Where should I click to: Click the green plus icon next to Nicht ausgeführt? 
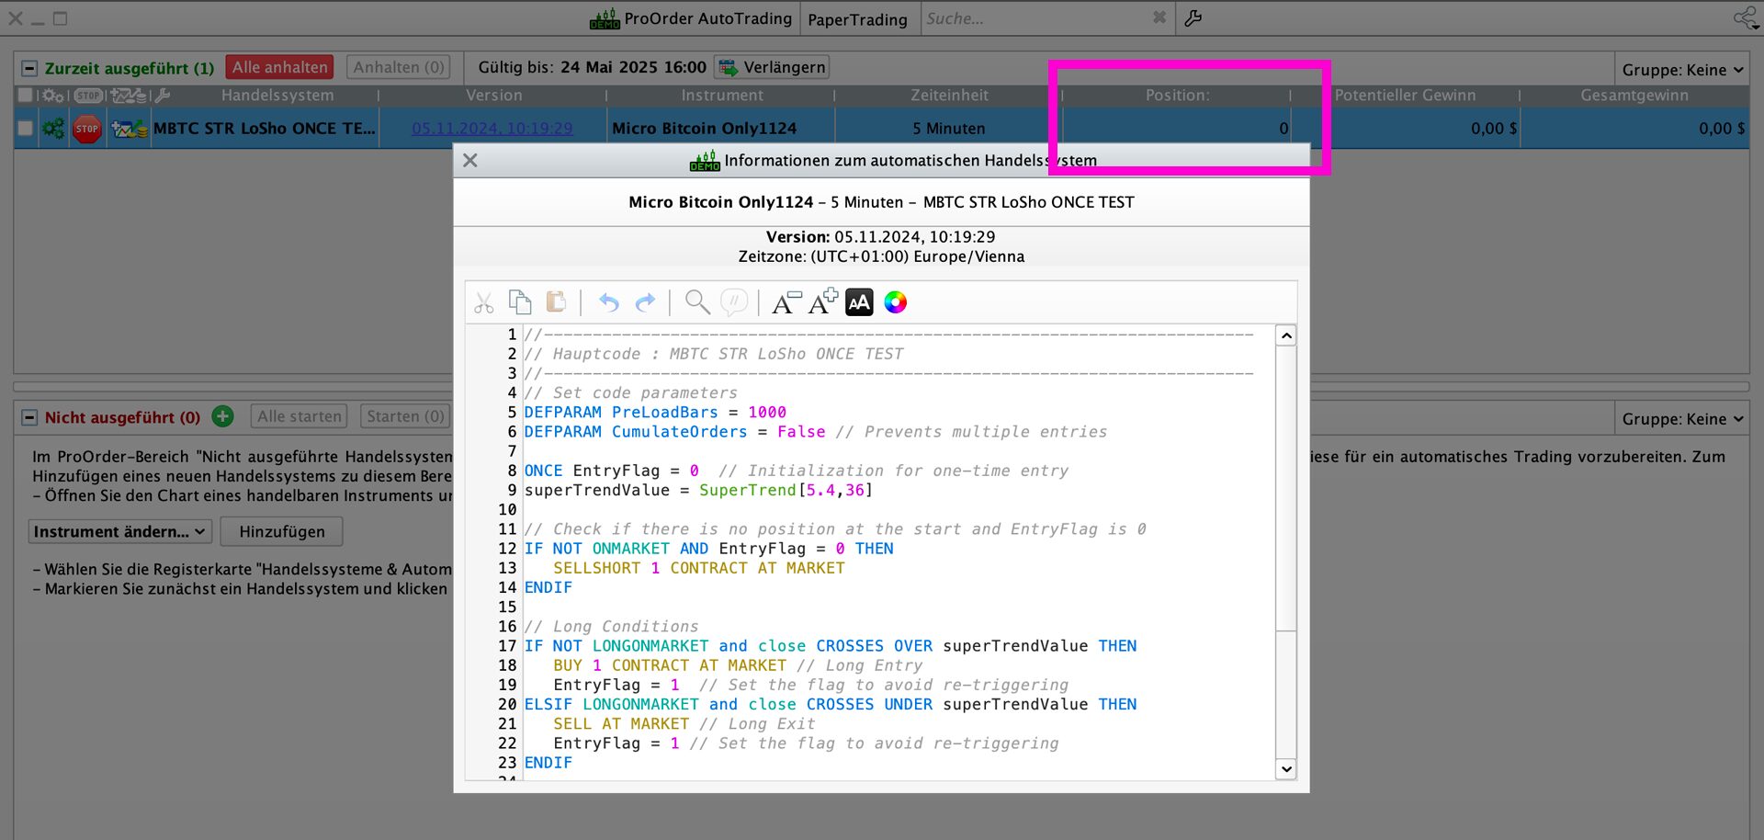(222, 416)
